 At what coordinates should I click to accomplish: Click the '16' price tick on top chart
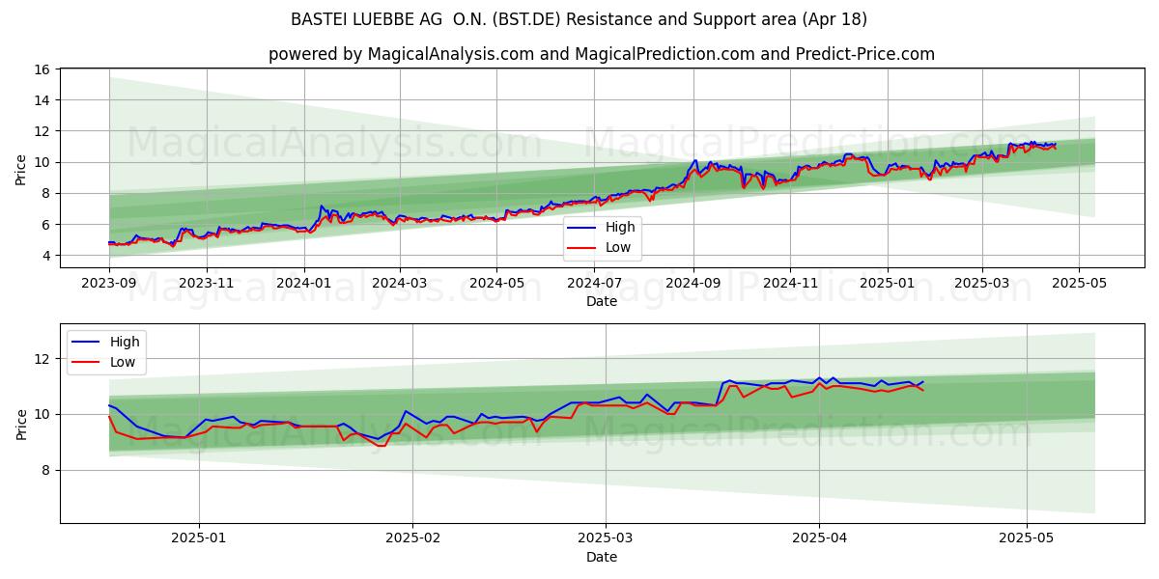(42, 69)
